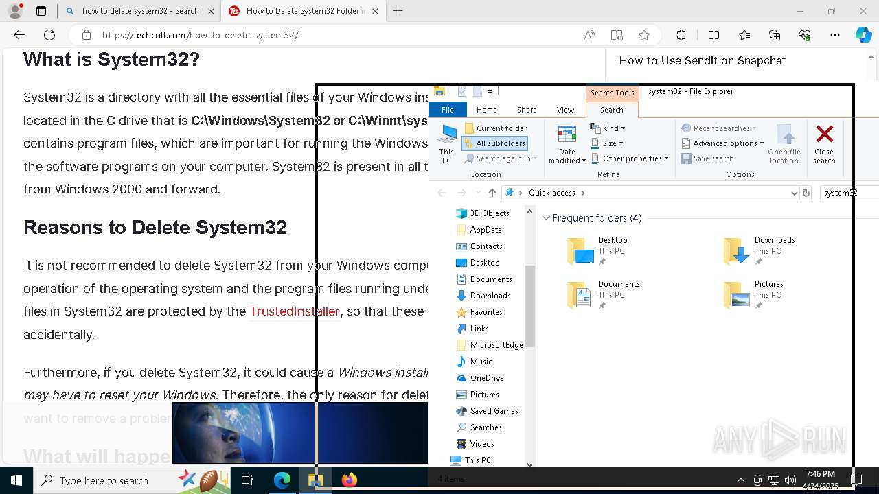The width and height of the screenshot is (879, 494).
Task: Click the Edge address bar URL
Action: [201, 35]
